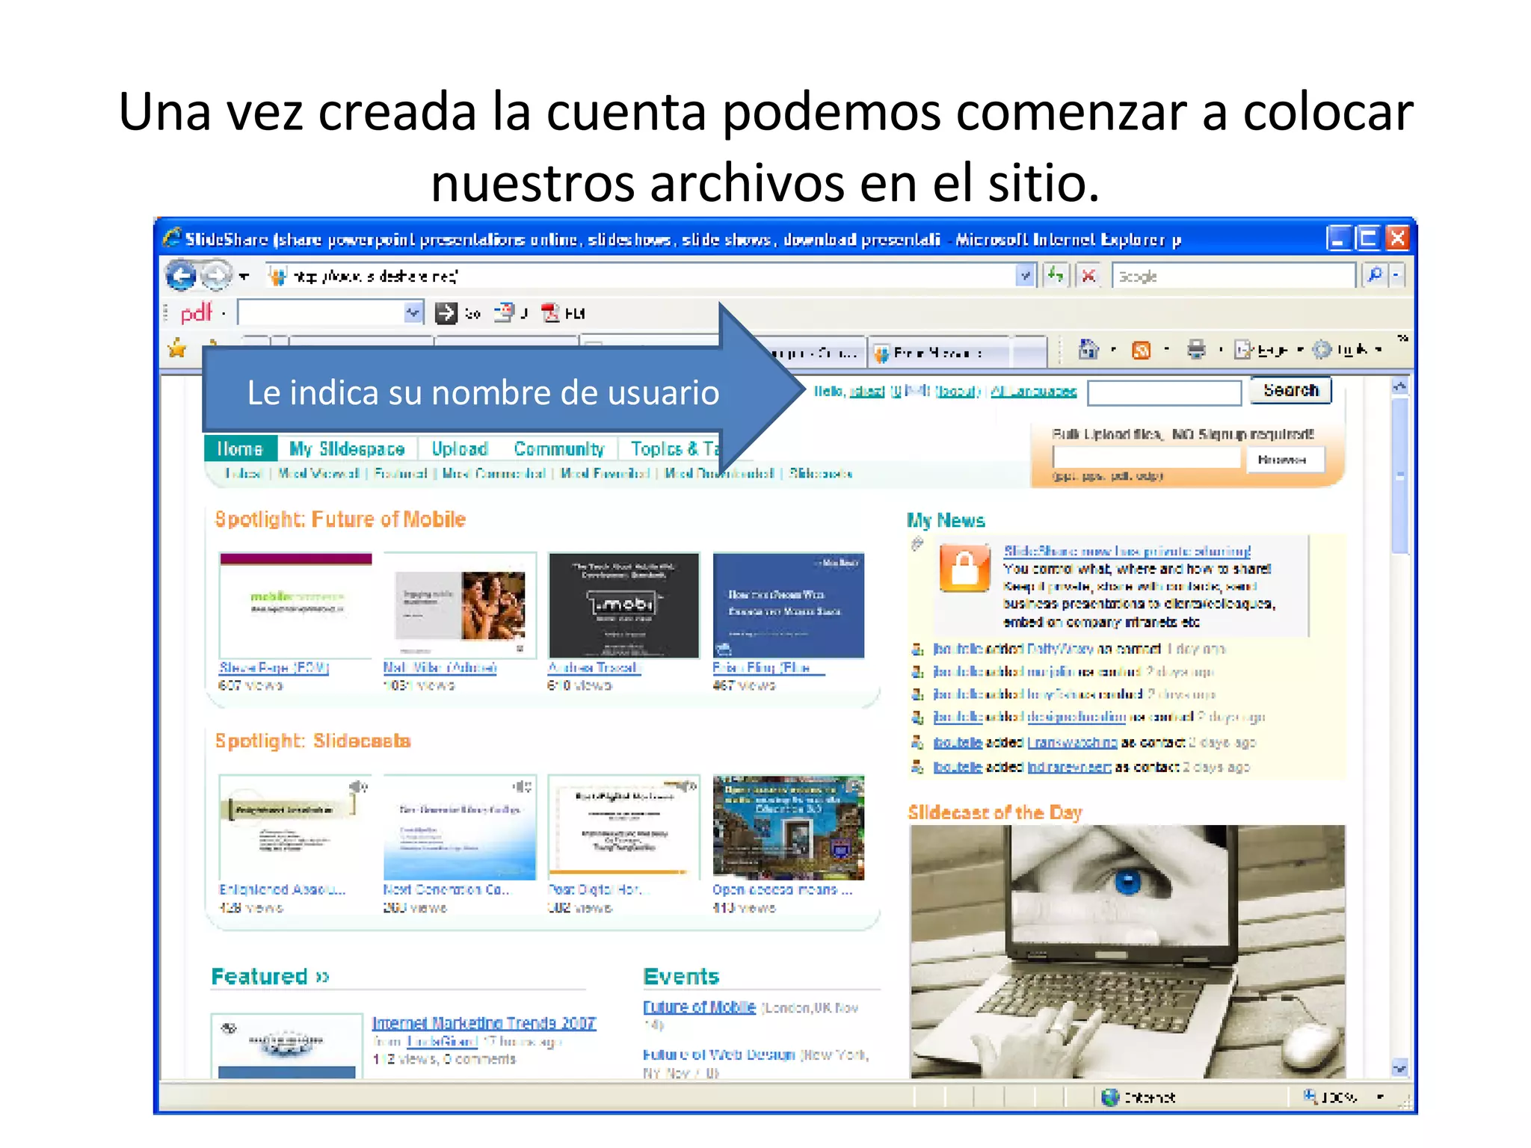The width and height of the screenshot is (1531, 1148).
Task: Open Favorites Center star icon
Action: point(177,348)
